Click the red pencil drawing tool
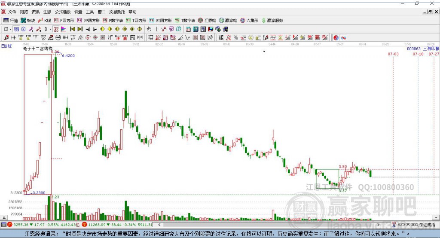 pos(6,38)
